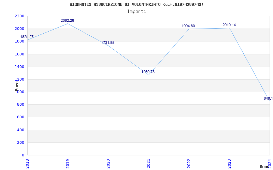Click the Anno axis title
The height and width of the screenshot is (170, 273).
265,167
